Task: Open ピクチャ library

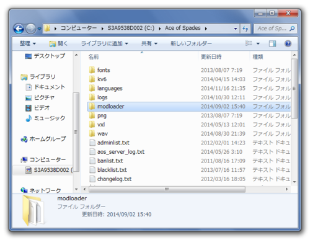Action: click(40, 97)
